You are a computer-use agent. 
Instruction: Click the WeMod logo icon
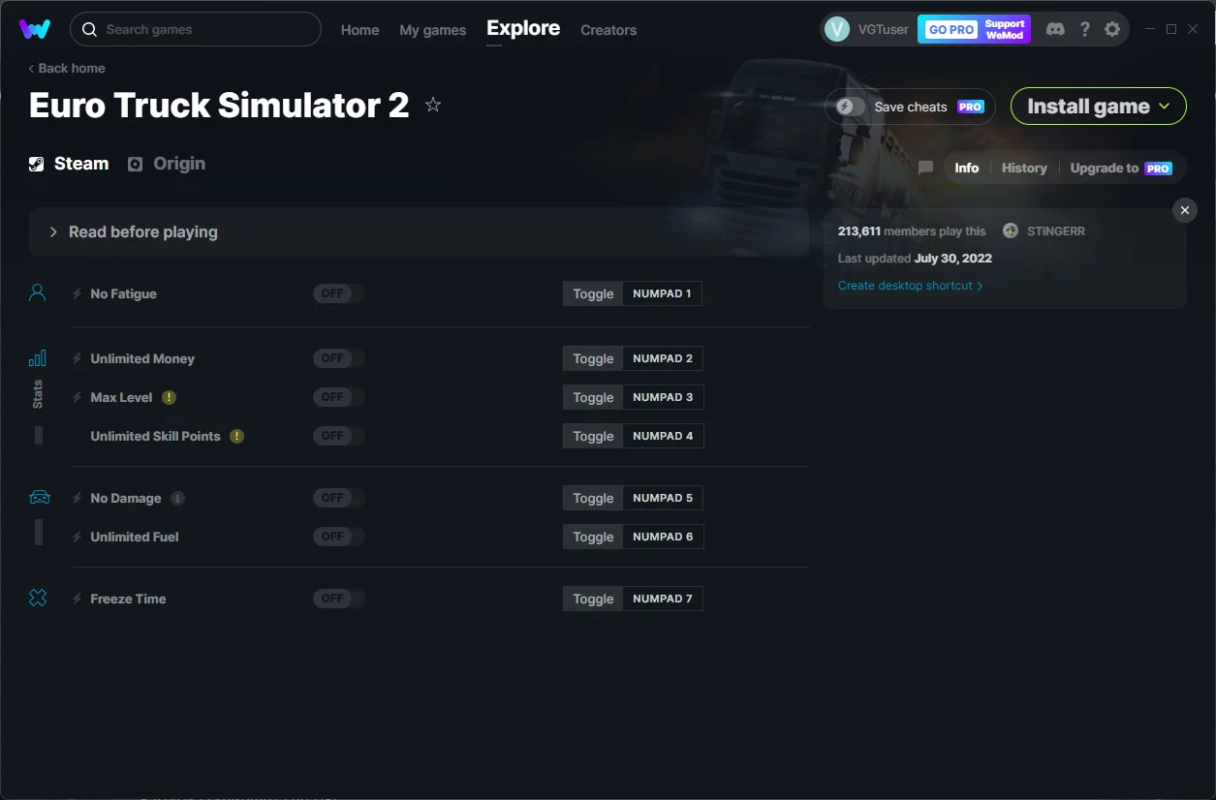click(x=35, y=29)
